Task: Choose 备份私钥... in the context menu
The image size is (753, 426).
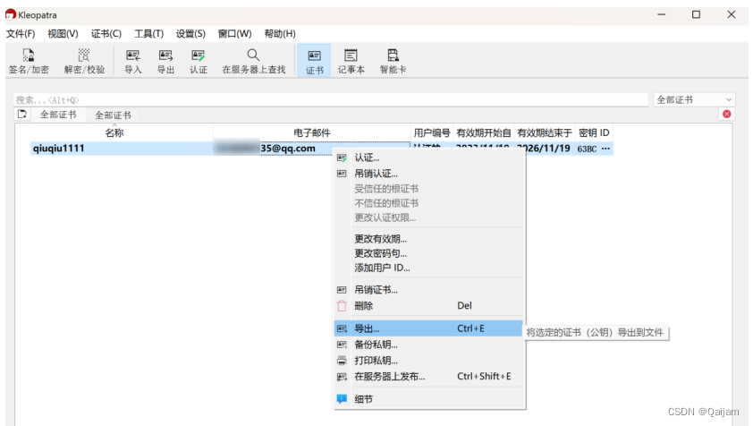Action: pos(427,345)
